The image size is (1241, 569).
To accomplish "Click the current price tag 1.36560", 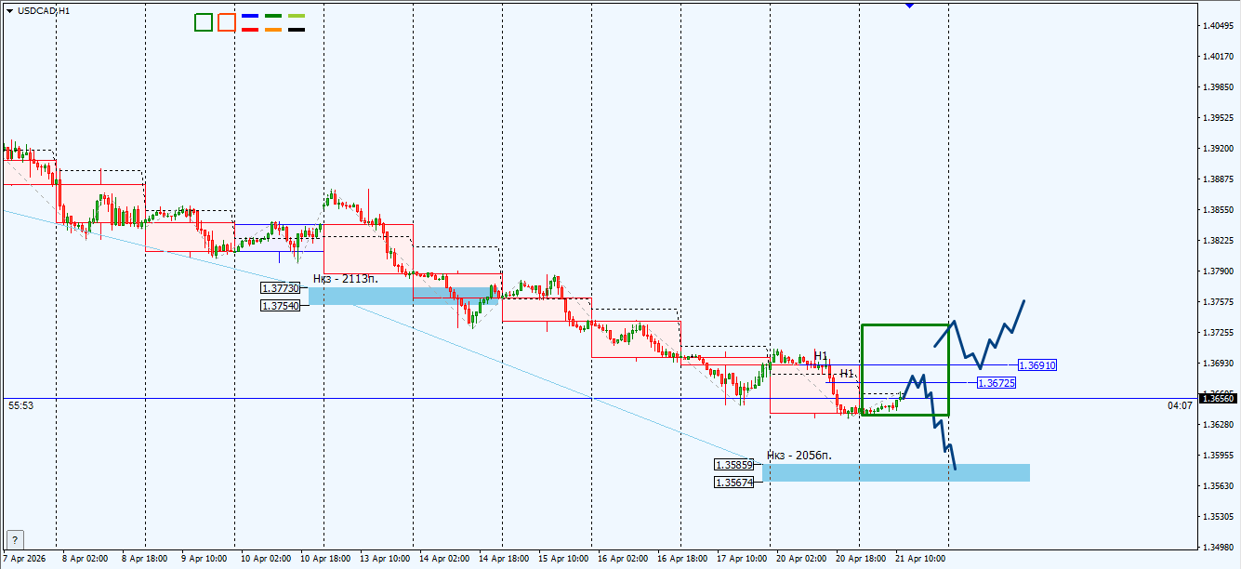I will (x=1219, y=398).
